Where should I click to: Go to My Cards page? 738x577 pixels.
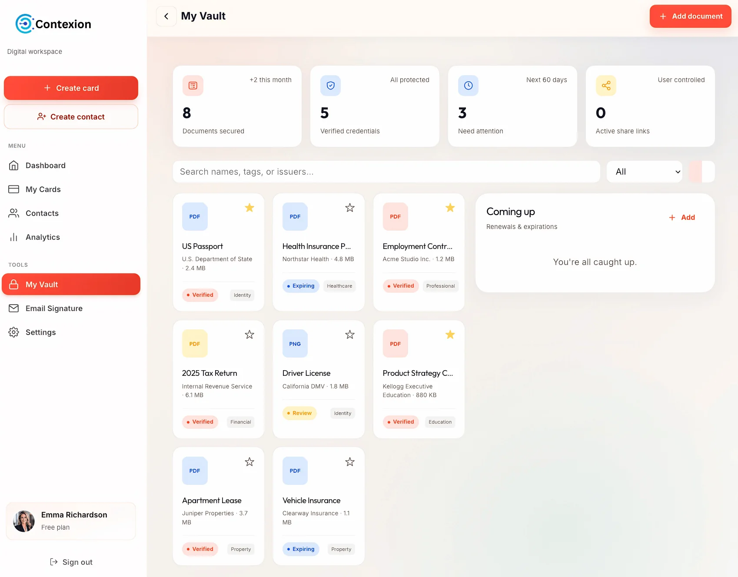pyautogui.click(x=71, y=189)
